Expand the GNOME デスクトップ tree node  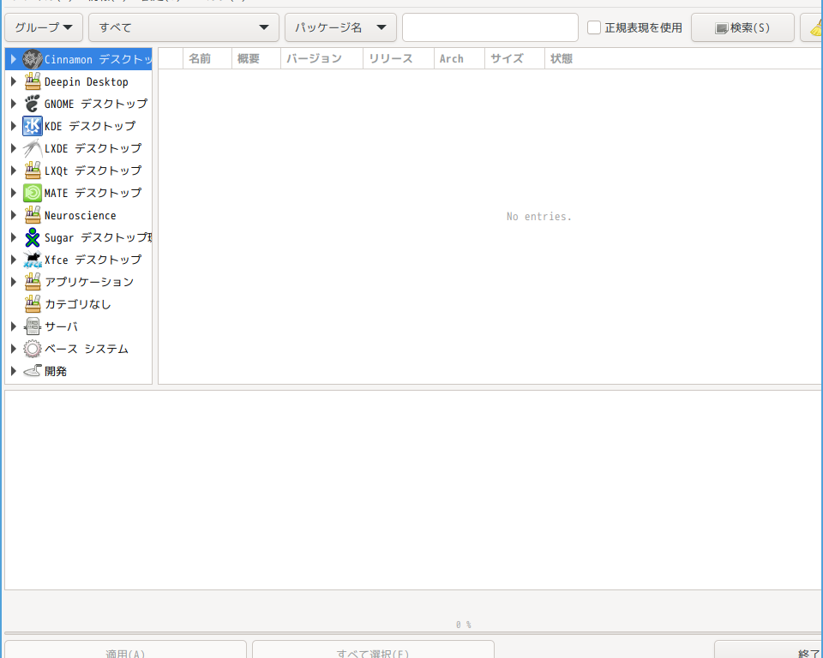click(14, 104)
